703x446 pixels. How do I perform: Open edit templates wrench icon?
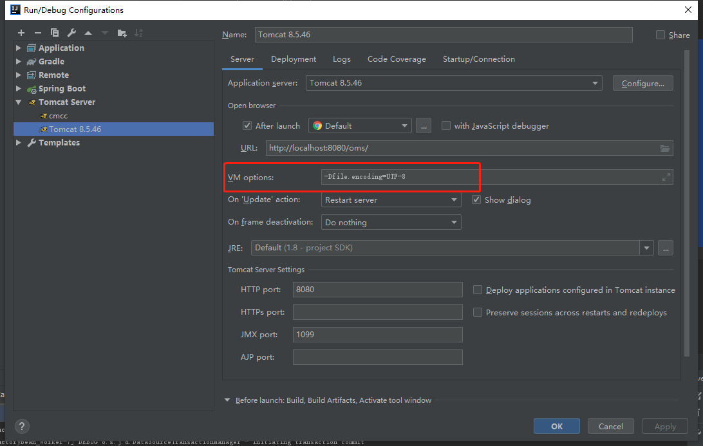71,33
